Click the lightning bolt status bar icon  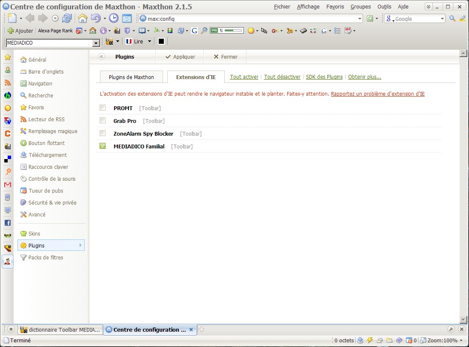click(x=370, y=340)
